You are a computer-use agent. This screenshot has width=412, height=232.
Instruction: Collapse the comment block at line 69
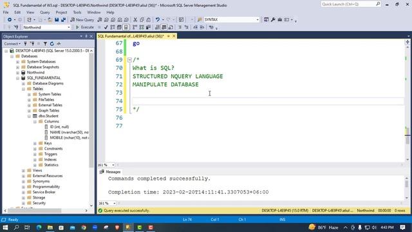[129, 60]
